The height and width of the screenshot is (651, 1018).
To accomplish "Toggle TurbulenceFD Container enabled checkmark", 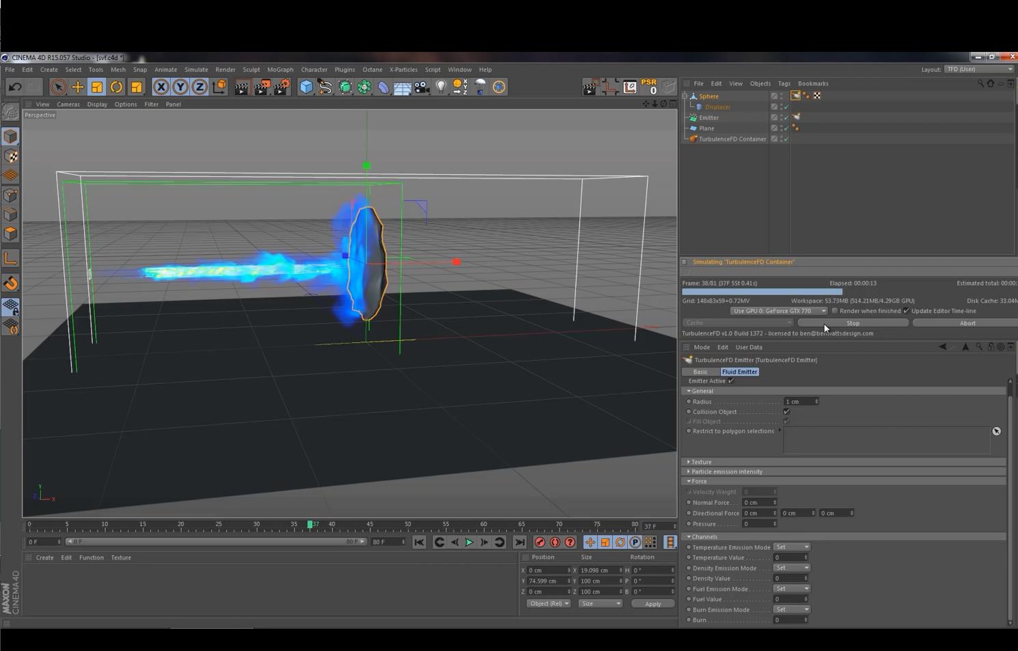I will tap(786, 139).
